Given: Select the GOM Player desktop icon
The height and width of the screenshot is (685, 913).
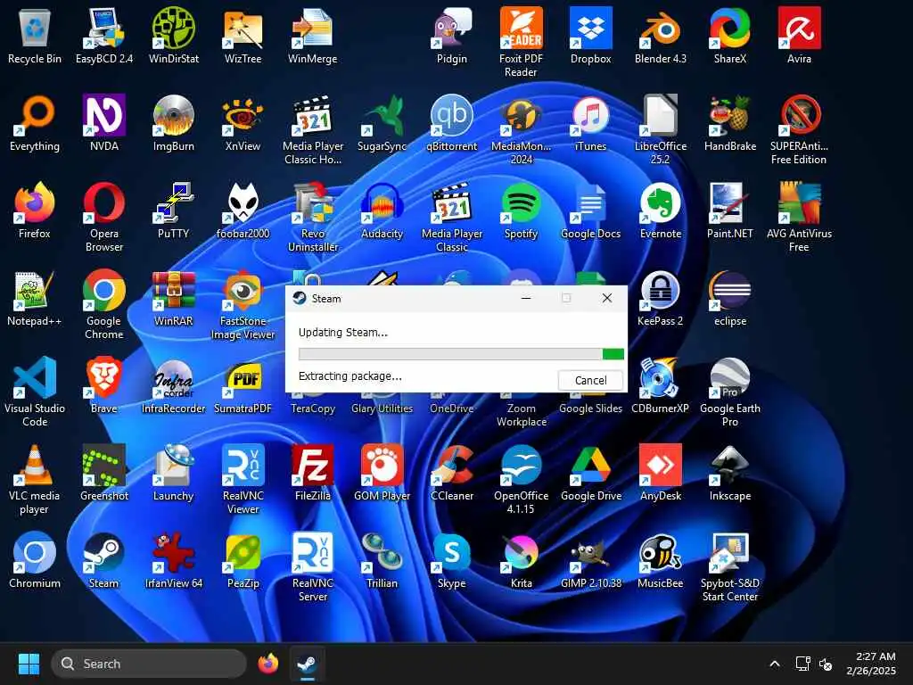Looking at the screenshot, I should tap(382, 473).
